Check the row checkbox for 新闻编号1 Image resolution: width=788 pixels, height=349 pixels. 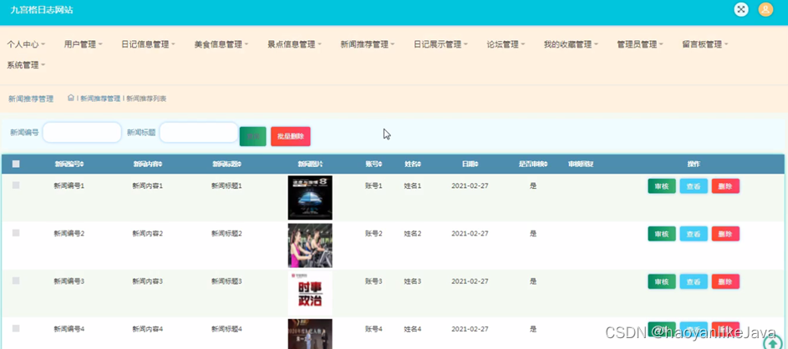click(16, 185)
